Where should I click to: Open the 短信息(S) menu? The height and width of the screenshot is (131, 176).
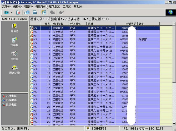(54, 7)
